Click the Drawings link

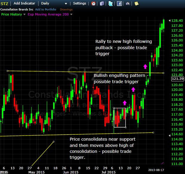pyautogui.click(x=66, y=9)
